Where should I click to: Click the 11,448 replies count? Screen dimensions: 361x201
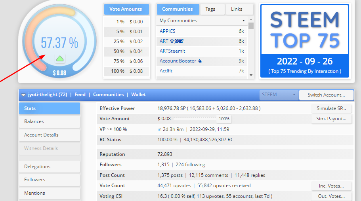[250, 175]
